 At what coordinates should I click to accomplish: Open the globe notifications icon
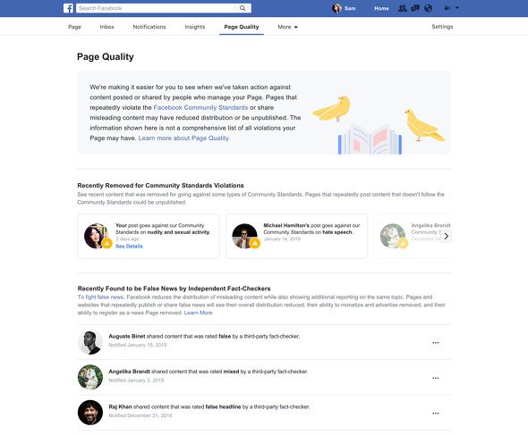pyautogui.click(x=429, y=8)
